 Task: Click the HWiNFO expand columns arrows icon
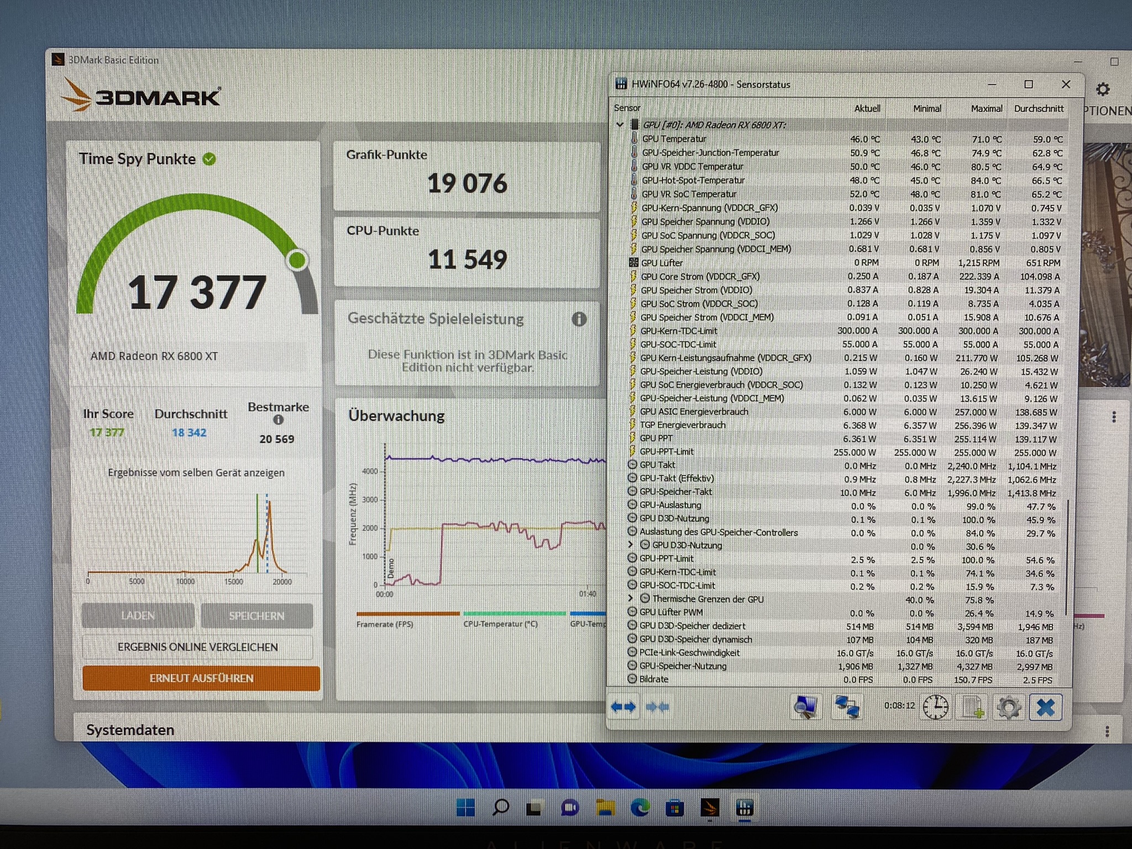pyautogui.click(x=623, y=707)
